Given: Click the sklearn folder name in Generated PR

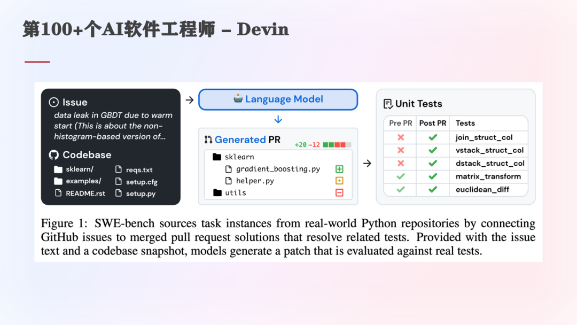Looking at the screenshot, I should (239, 157).
